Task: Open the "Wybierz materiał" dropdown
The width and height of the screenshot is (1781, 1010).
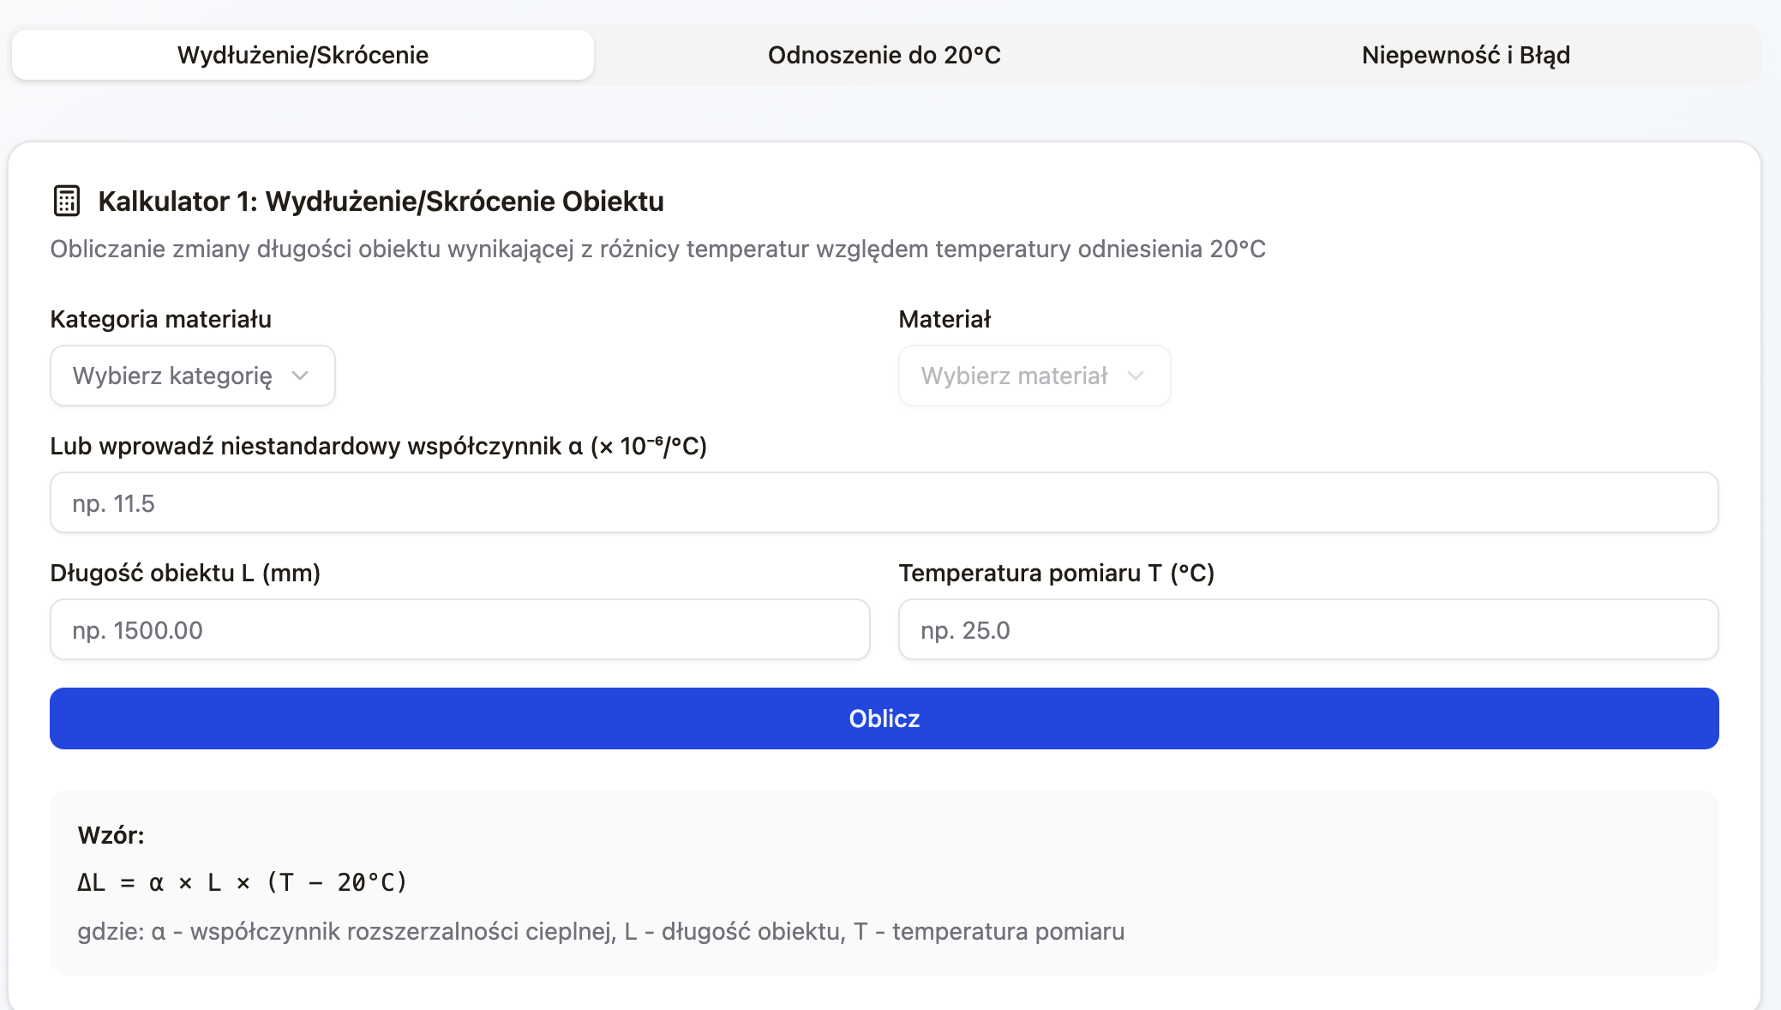Action: click(1033, 375)
